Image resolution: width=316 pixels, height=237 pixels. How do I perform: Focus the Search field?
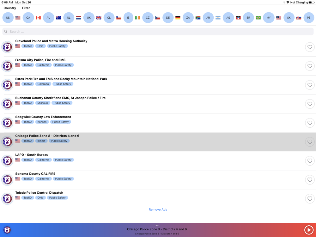[158, 32]
